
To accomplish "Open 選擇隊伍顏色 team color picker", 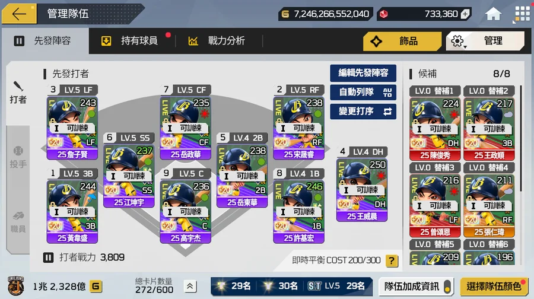I will 494,287.
